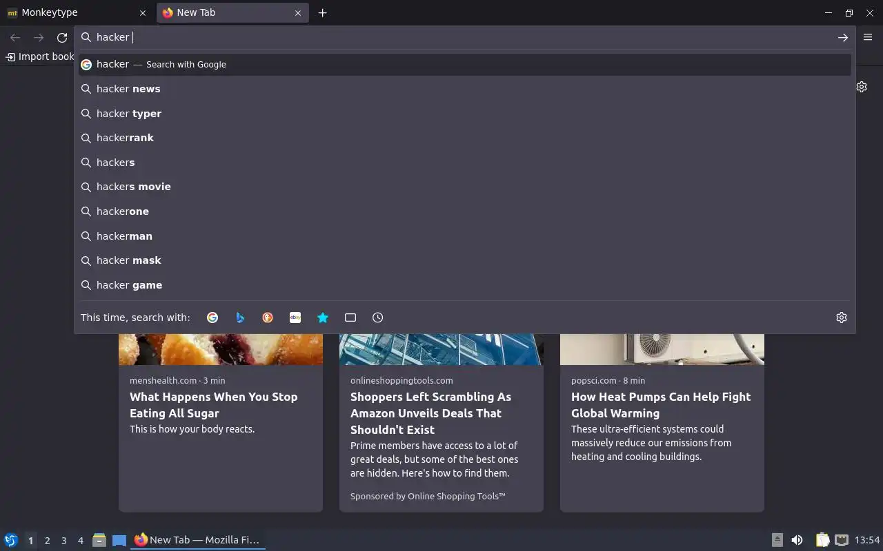Switch to workspace 4 in taskbar
Viewport: 883px width, 551px height.
80,541
